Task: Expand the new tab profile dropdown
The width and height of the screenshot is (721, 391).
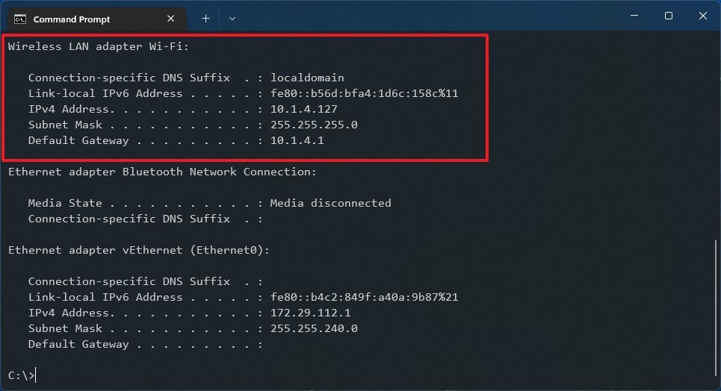Action: tap(232, 17)
